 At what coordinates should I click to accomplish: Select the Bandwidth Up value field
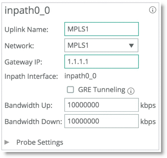[x=102, y=105]
